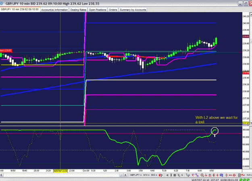The height and width of the screenshot is (181, 252).
Task: Open the Dealing Rates tab
Action: click(x=78, y=10)
